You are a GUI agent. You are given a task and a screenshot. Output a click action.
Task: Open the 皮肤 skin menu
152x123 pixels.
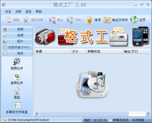tap(18, 12)
